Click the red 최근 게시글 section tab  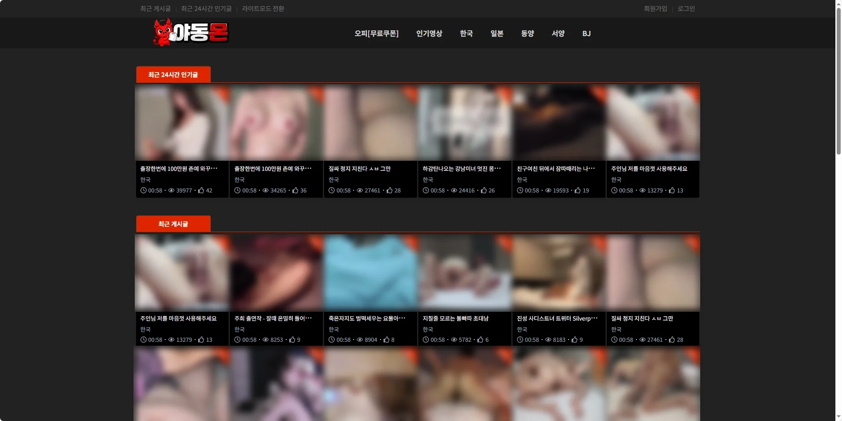[174, 224]
